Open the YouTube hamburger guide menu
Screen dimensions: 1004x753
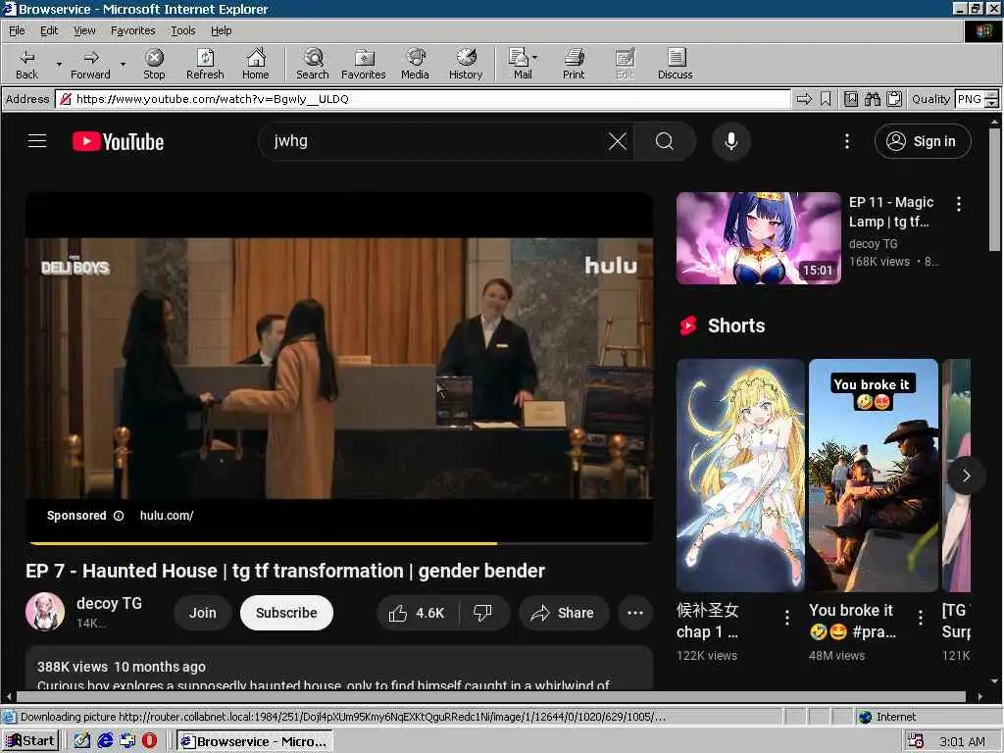coord(37,141)
